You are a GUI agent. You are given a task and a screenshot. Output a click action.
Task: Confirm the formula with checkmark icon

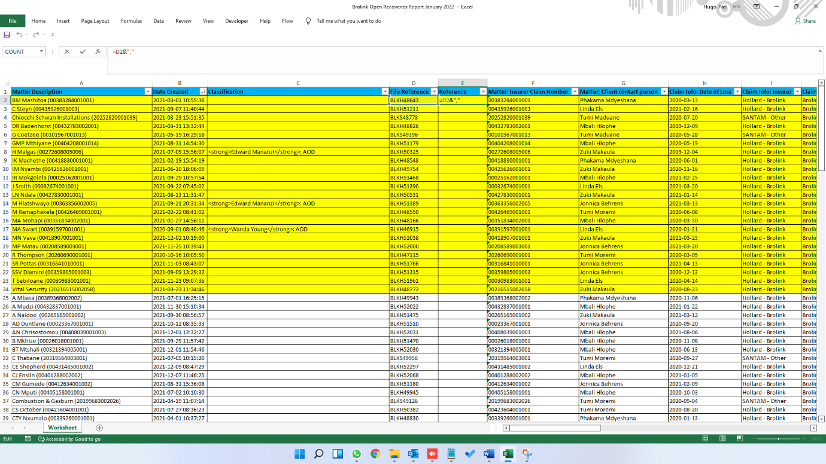pyautogui.click(x=83, y=52)
